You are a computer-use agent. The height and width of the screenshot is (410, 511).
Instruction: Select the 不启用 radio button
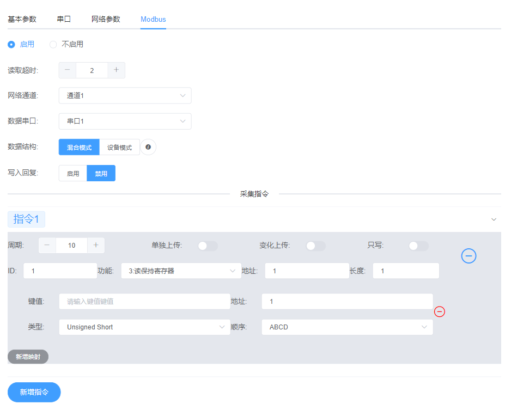coord(52,44)
